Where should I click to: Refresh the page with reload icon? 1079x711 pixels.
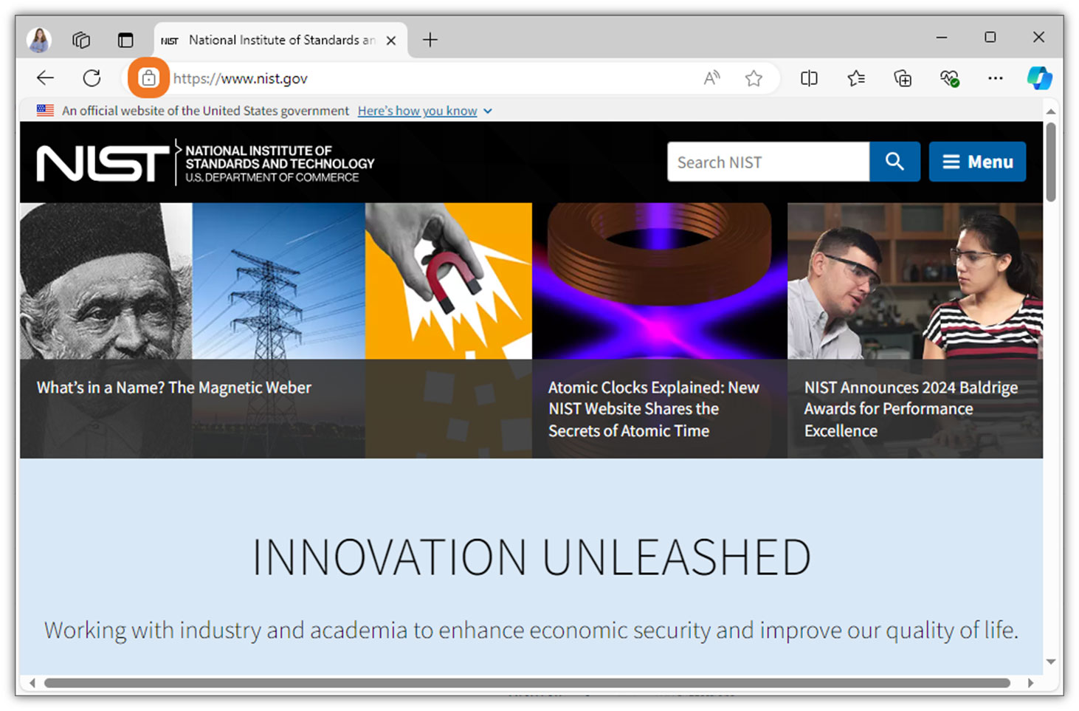[x=92, y=78]
